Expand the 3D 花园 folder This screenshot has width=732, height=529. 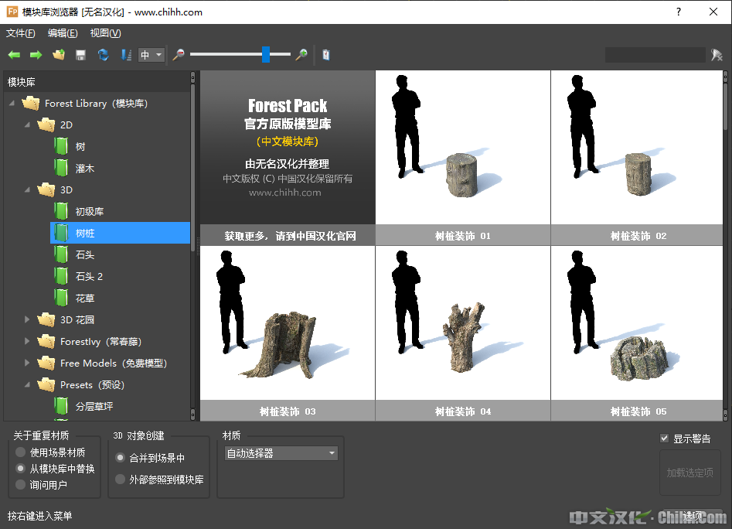point(28,319)
